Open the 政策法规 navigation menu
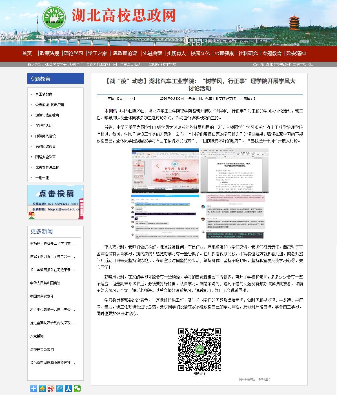The height and width of the screenshot is (399, 337). pyautogui.click(x=50, y=53)
